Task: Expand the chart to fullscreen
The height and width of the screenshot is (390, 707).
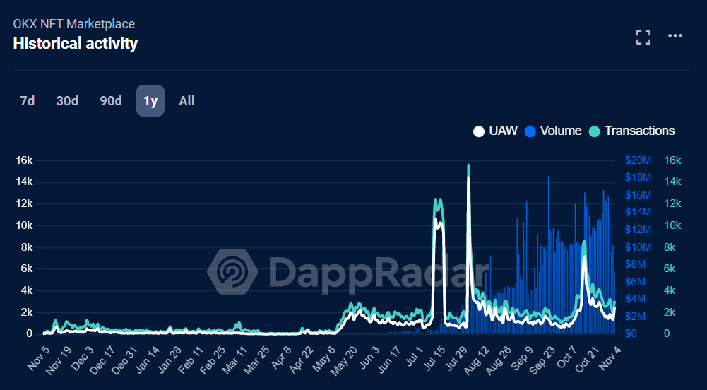Action: (643, 37)
